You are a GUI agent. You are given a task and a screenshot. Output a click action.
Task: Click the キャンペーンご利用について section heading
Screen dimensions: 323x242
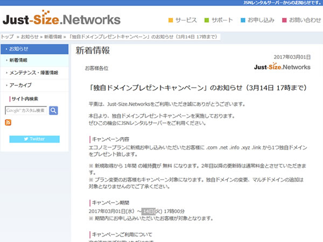tap(122, 234)
